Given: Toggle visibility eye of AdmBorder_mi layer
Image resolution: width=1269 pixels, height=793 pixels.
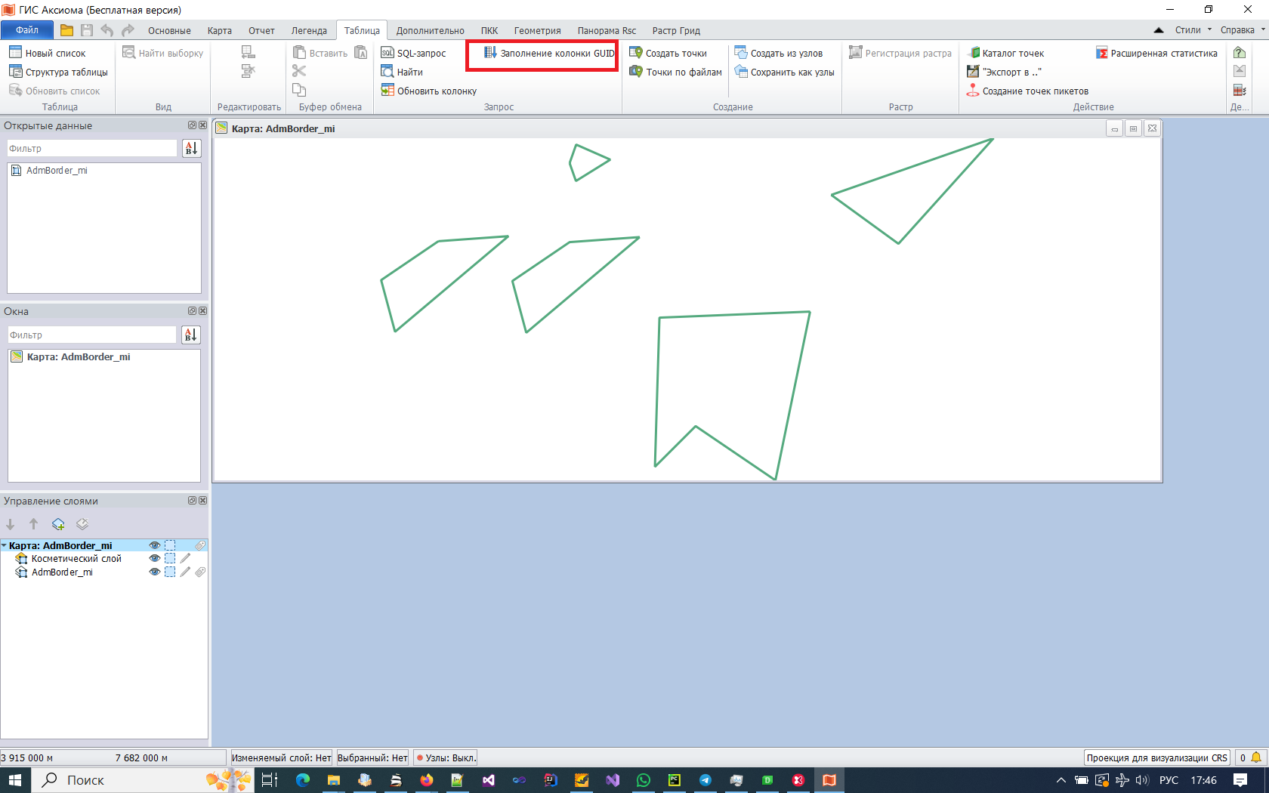Looking at the screenshot, I should [x=155, y=572].
